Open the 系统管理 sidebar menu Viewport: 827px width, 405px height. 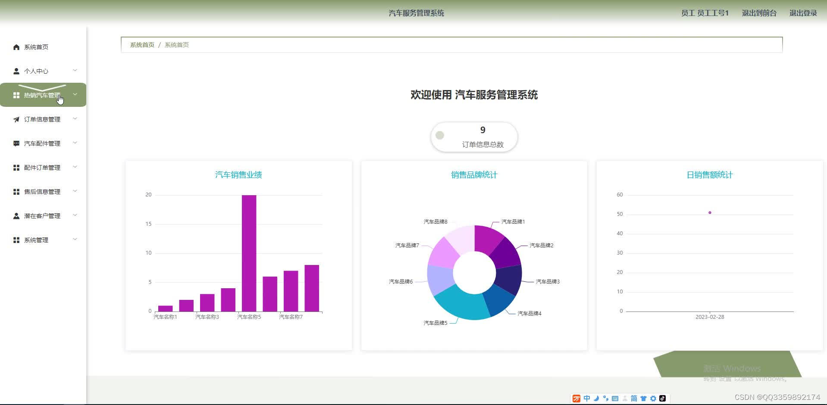coord(43,240)
